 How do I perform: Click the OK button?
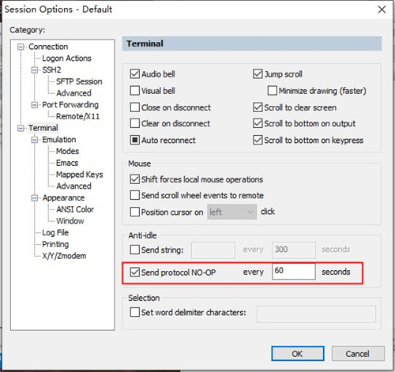[298, 354]
